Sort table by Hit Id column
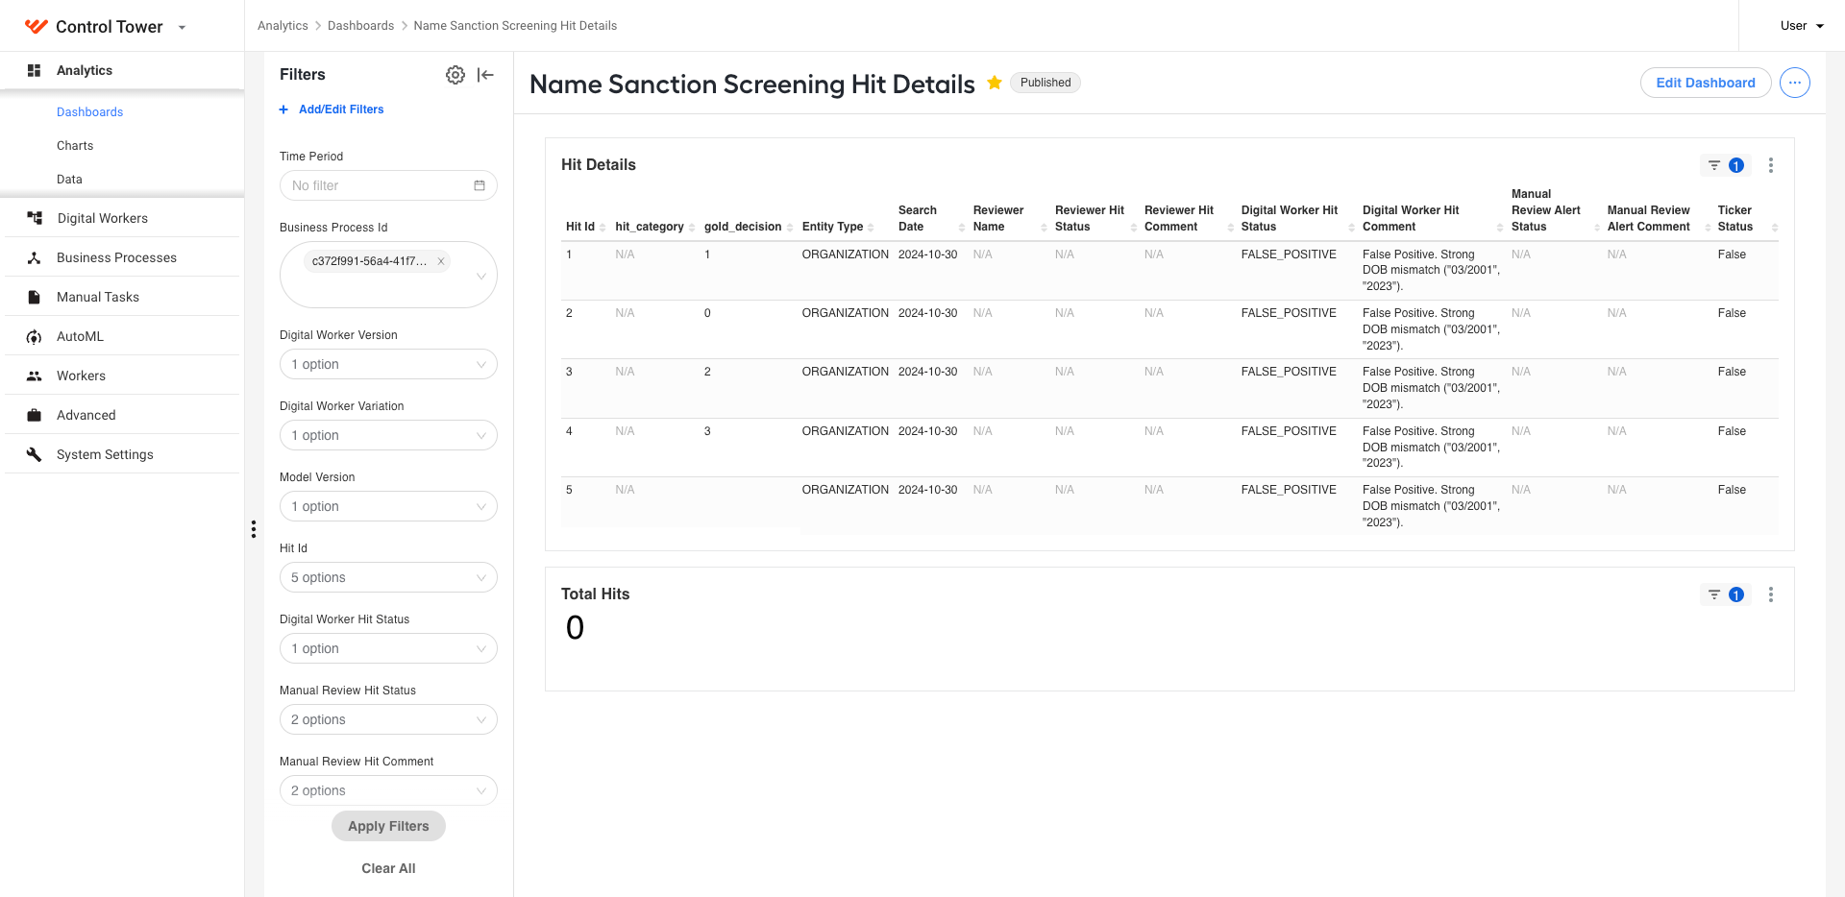Screen dimensions: 1845x897 pos(603,228)
